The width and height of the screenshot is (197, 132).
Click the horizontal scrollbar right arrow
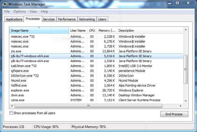[181, 106]
